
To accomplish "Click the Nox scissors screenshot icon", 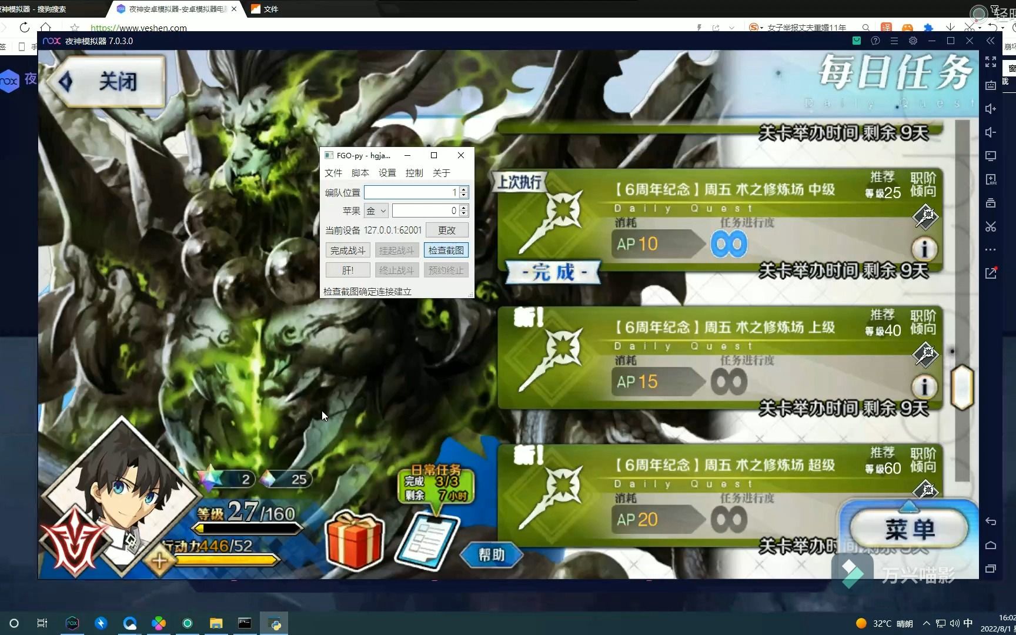I will 991,226.
